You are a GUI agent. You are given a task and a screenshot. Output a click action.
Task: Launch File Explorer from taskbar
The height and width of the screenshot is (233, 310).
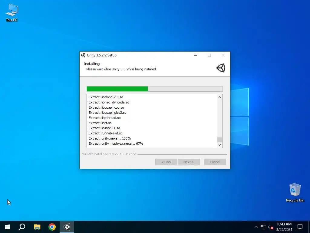(x=37, y=227)
